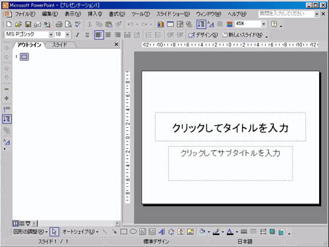Start slide show from view buttons
This screenshot has height=247, width=329.
[28, 223]
